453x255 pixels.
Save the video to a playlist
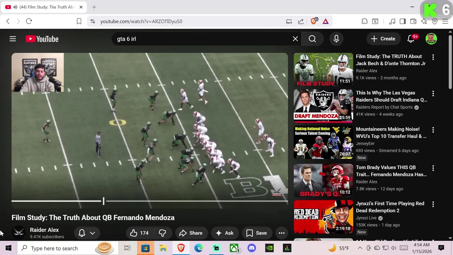257,233
